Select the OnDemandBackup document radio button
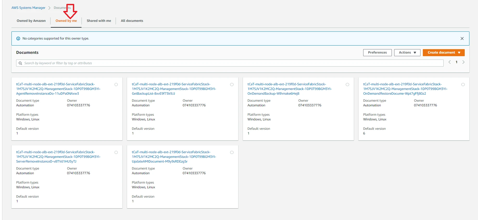This screenshot has height=220, width=478. (347, 85)
